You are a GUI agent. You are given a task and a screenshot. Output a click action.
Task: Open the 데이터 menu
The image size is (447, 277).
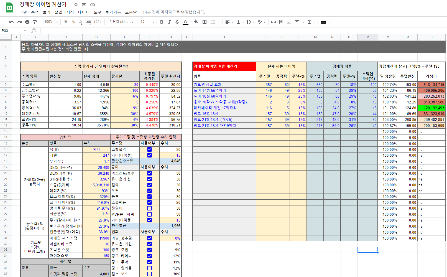(x=84, y=12)
